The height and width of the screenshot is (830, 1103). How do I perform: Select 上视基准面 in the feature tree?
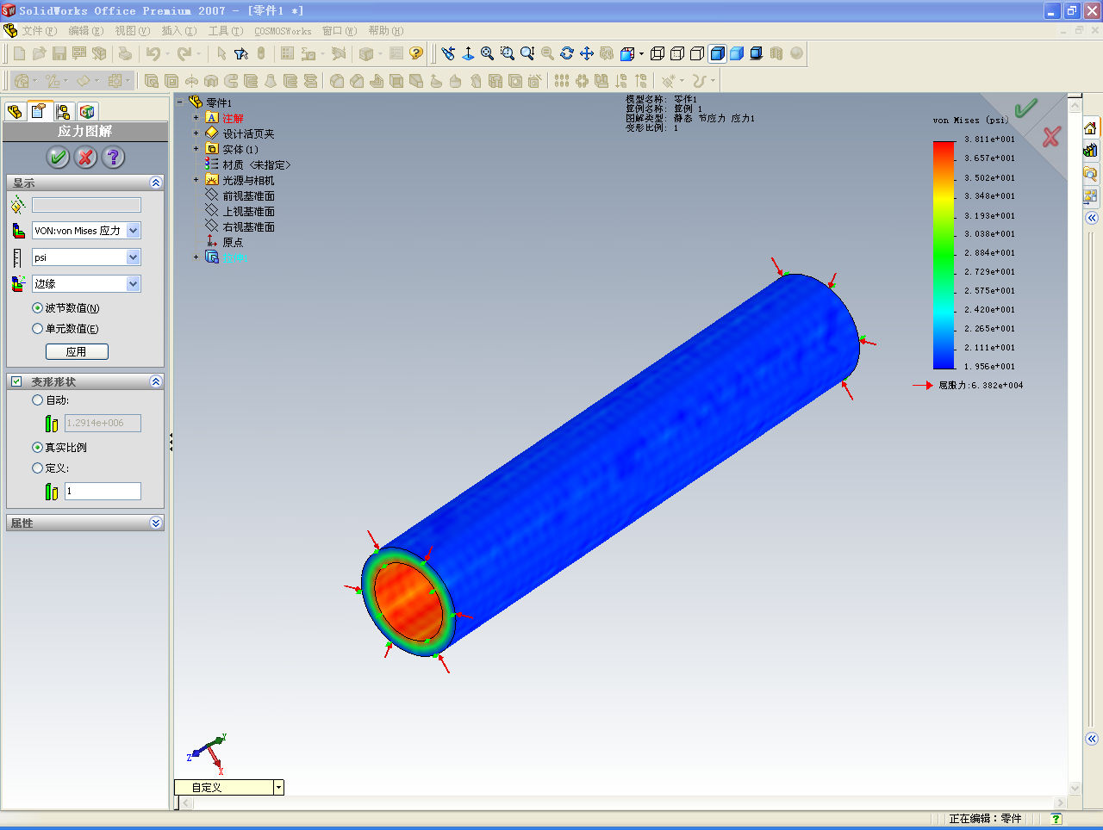tap(248, 212)
